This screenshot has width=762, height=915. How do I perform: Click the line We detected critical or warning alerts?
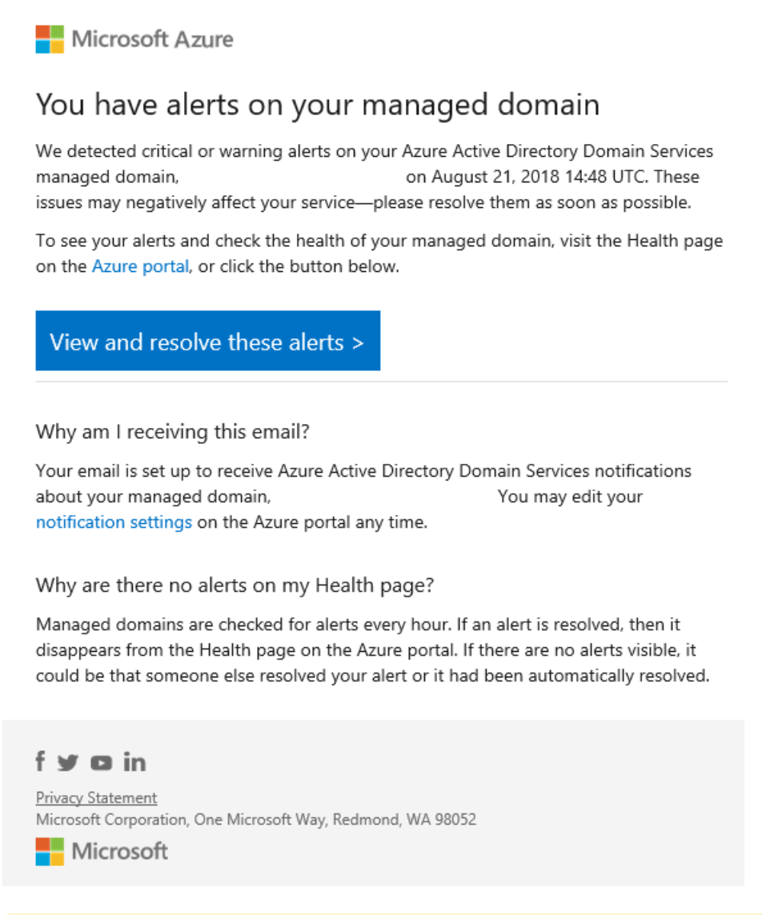click(375, 151)
